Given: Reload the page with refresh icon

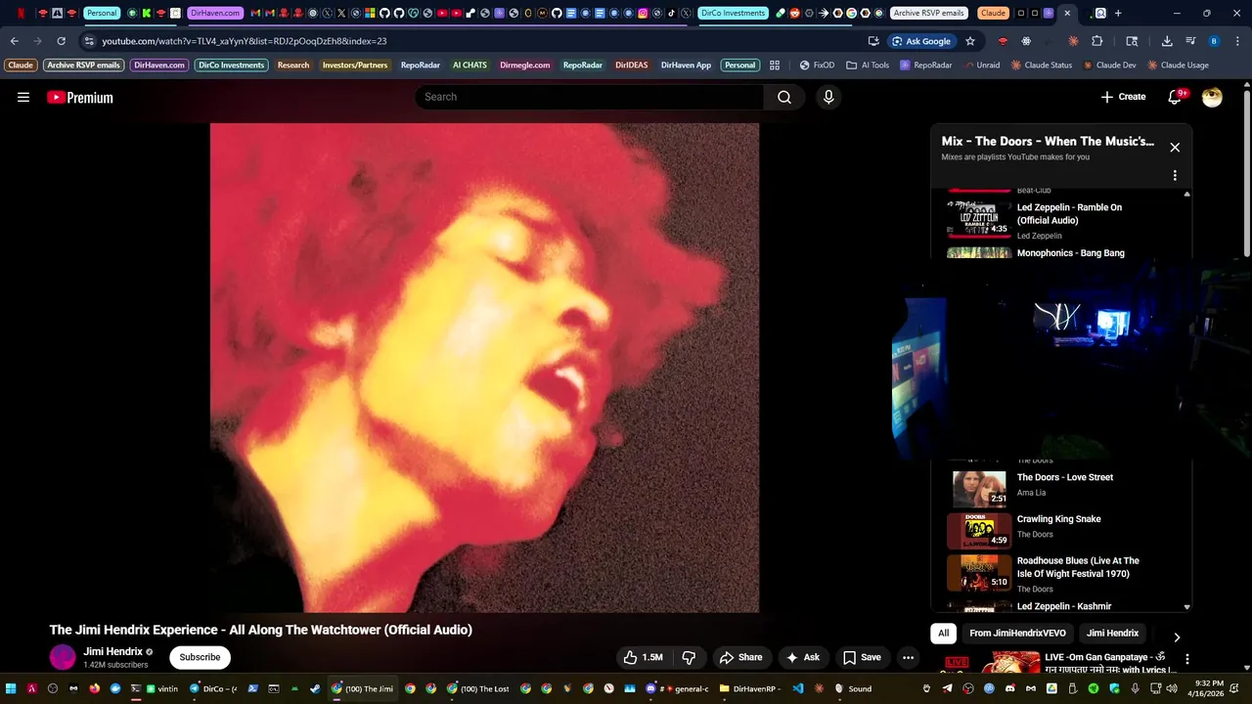Looking at the screenshot, I should (61, 41).
